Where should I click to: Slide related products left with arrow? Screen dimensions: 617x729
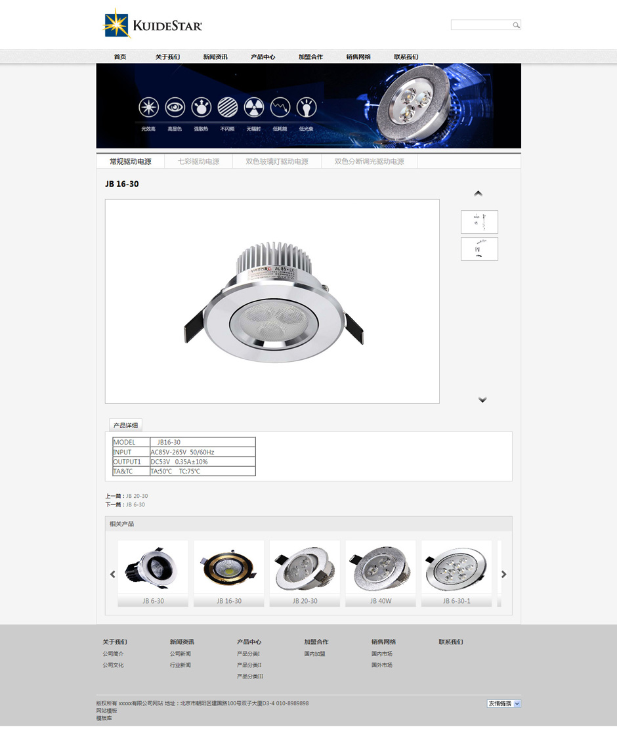pyautogui.click(x=112, y=574)
